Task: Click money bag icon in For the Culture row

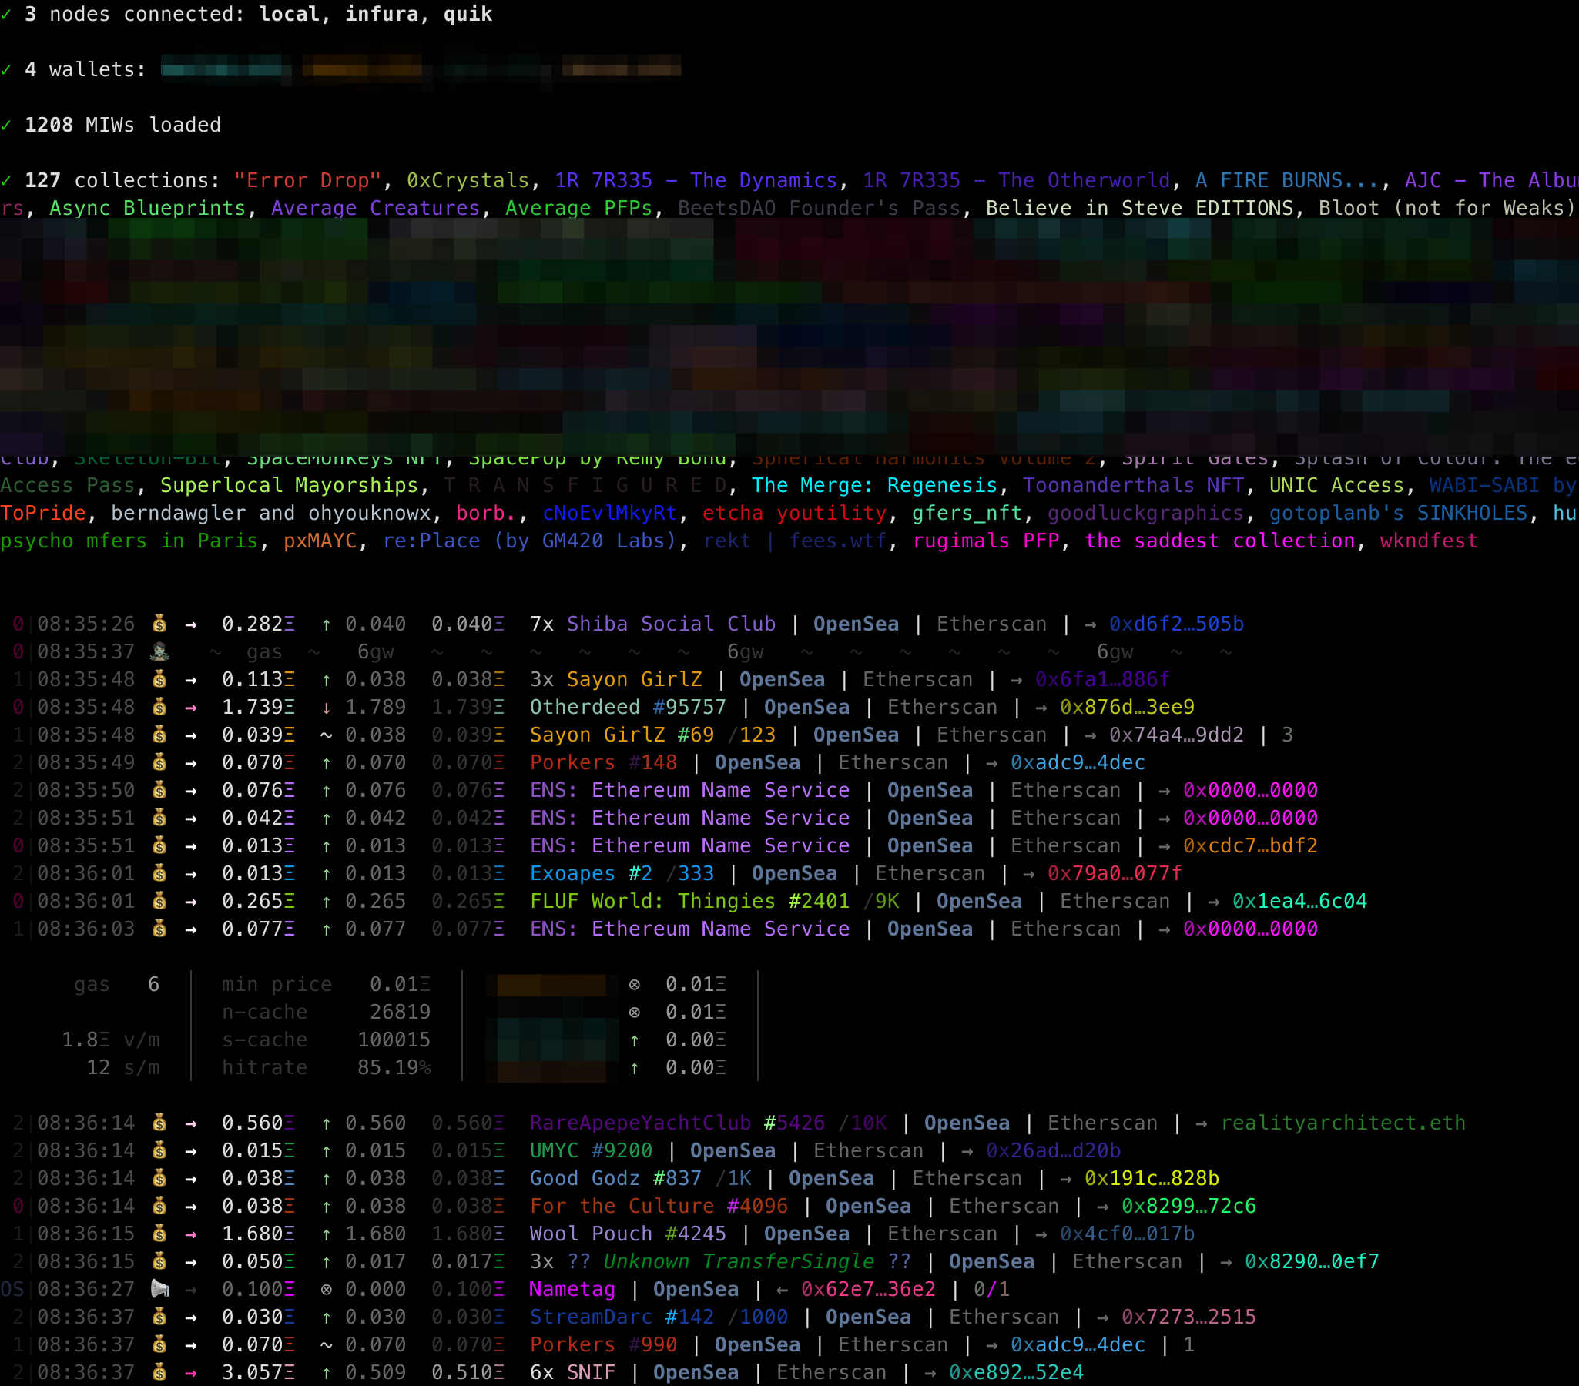Action: click(x=160, y=1206)
